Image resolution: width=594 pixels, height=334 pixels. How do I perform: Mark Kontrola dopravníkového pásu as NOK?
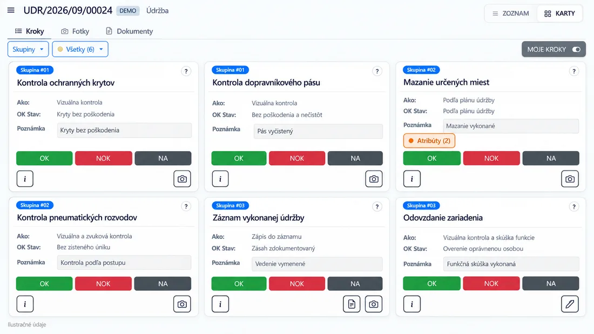[297, 158]
